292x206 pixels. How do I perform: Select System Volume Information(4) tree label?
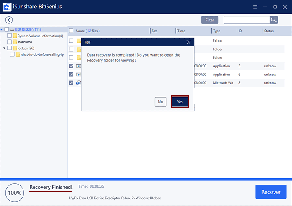40,36
